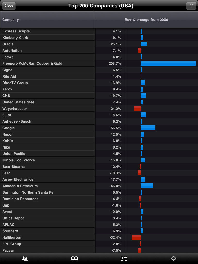Tap Anadarko Petroleum's 46.0% value
Screen dimensions: 198x264
(116, 186)
